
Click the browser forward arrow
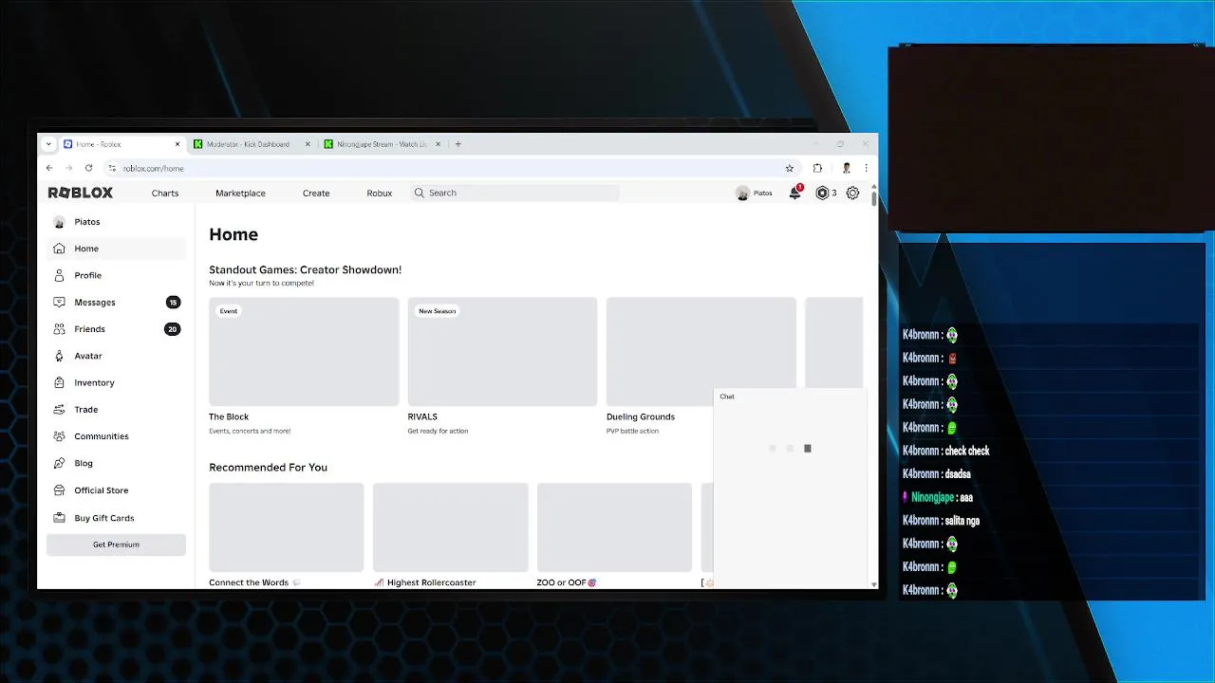[68, 168]
